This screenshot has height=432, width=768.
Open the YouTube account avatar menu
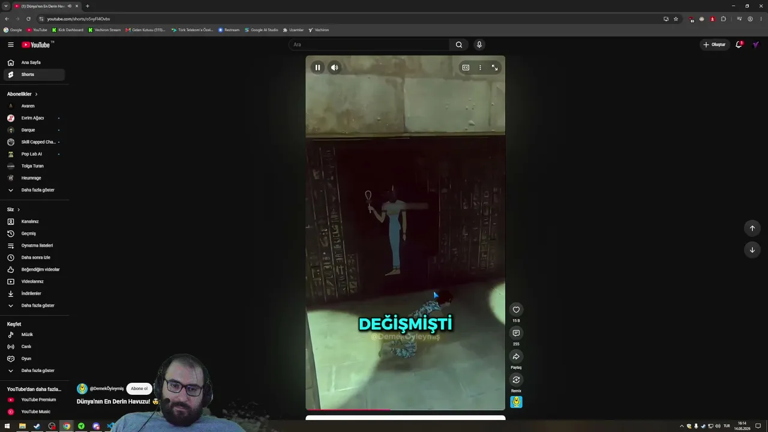click(756, 44)
